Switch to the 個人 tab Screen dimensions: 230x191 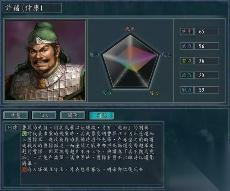[44, 115]
